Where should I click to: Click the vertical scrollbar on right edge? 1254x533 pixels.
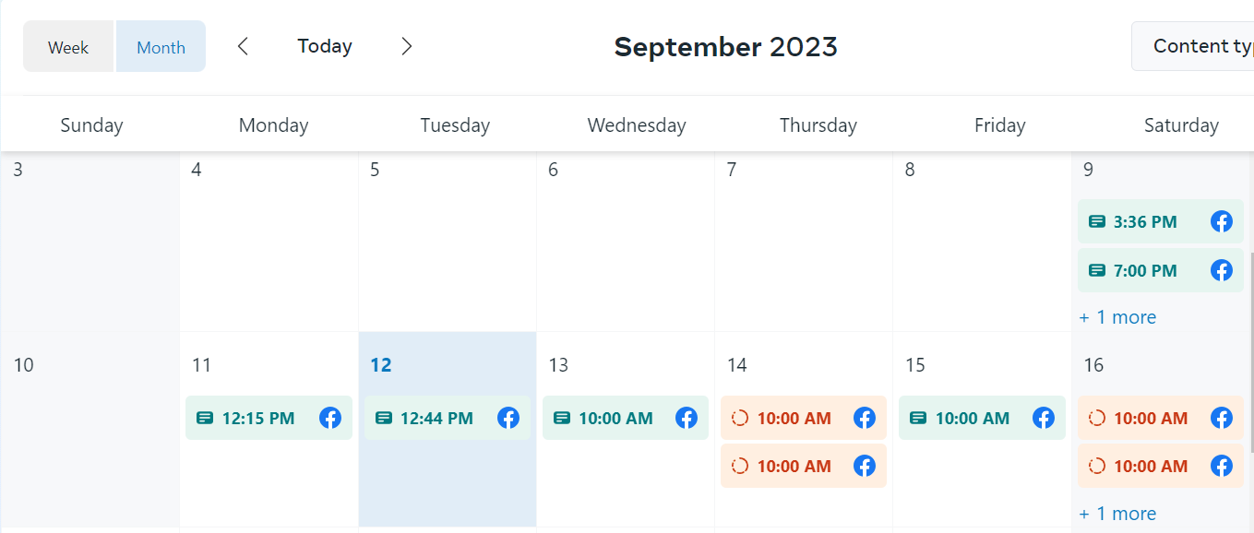(1250, 350)
